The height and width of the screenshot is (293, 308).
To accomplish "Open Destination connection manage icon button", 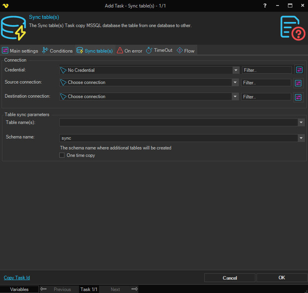I will (299, 97).
